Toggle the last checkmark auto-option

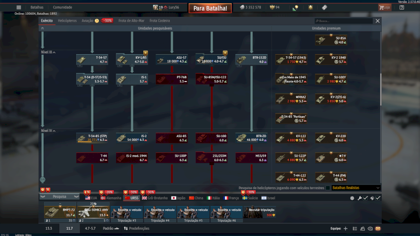point(378,198)
